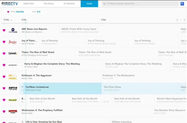Screen dimensions: 187x123
Task: Toggle the Curiosity channel favorite heart
Action: point(4,53)
